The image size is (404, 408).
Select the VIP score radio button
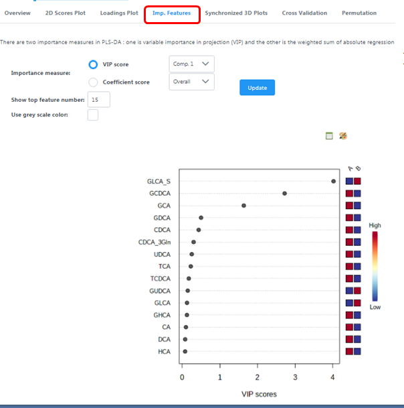(94, 64)
